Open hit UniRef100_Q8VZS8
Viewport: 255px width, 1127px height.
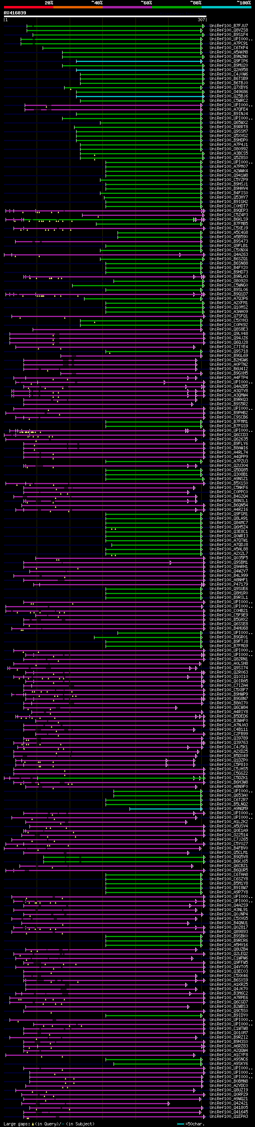tap(229, 30)
